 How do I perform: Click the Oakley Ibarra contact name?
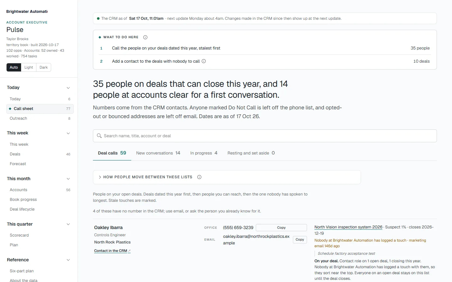[x=108, y=227]
